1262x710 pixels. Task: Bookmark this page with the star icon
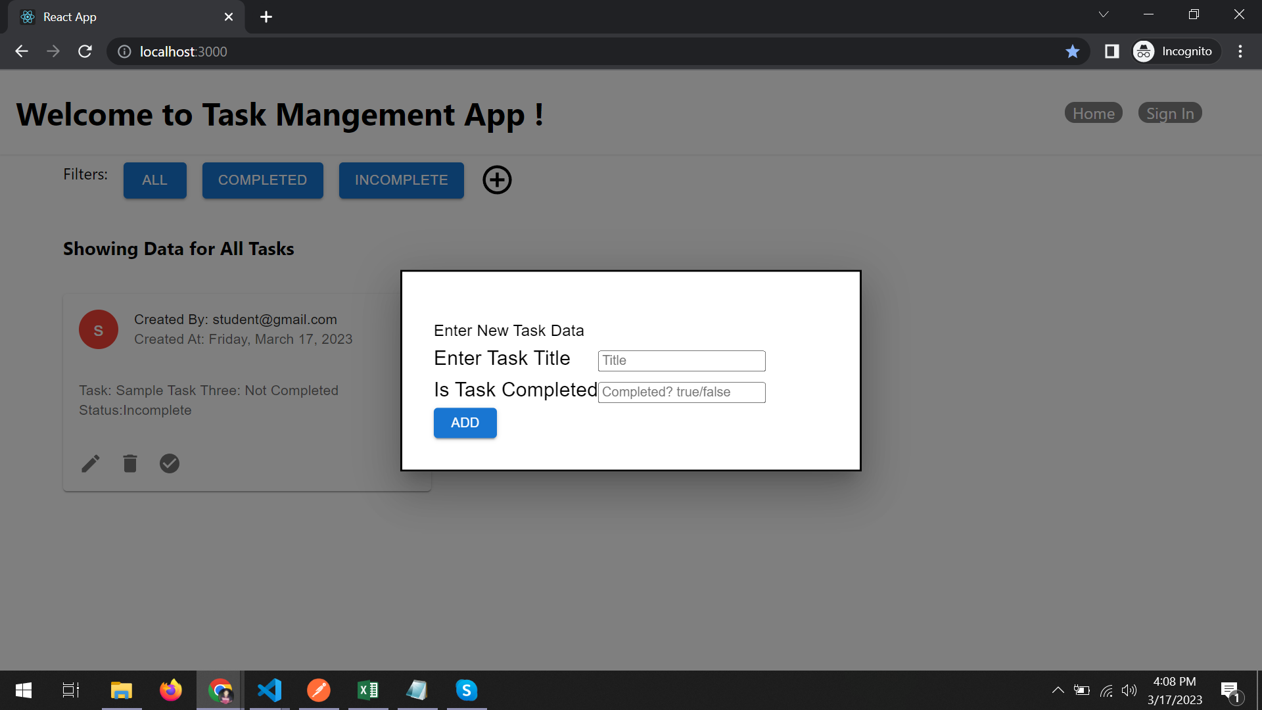pyautogui.click(x=1073, y=51)
